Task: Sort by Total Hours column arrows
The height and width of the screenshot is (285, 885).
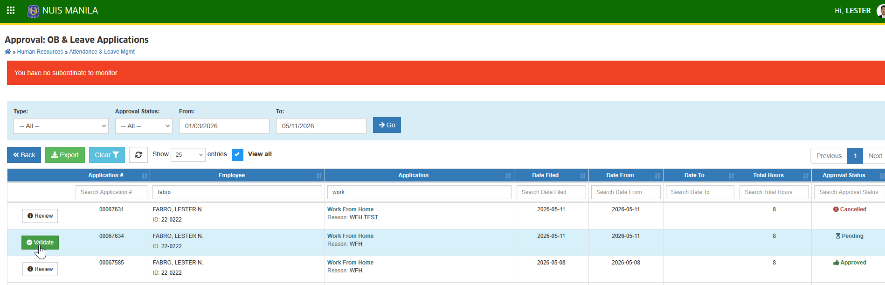Action: click(x=806, y=175)
